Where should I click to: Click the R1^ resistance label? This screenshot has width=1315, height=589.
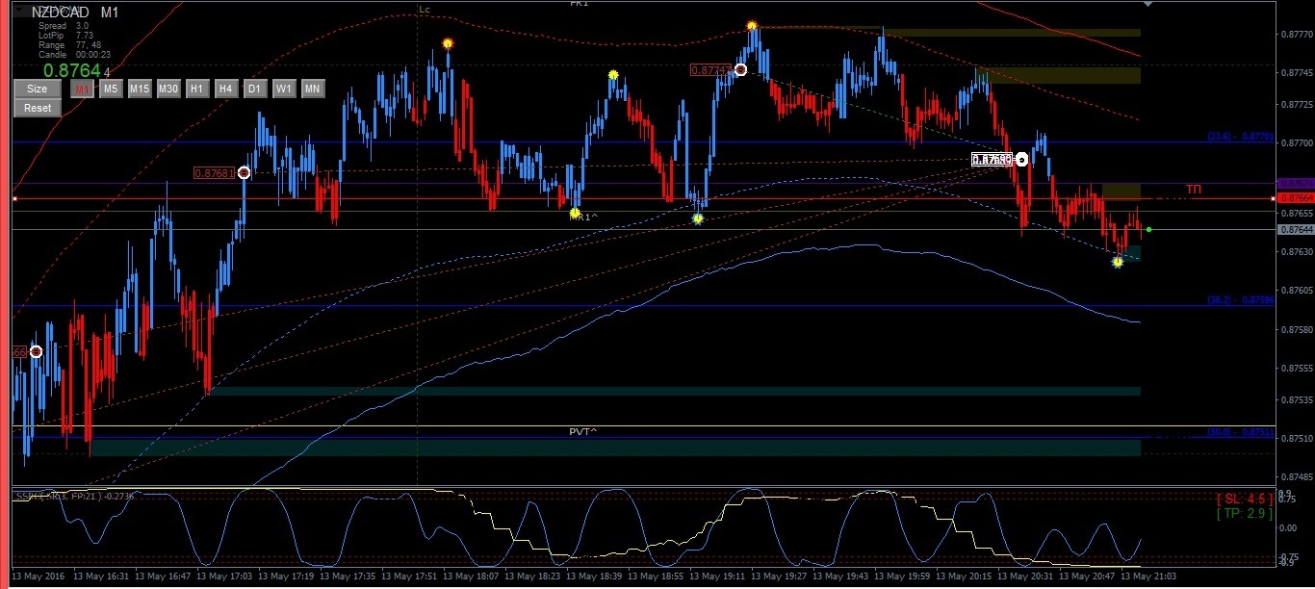tap(583, 218)
